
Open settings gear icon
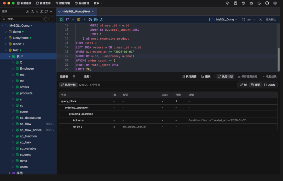(275, 3)
